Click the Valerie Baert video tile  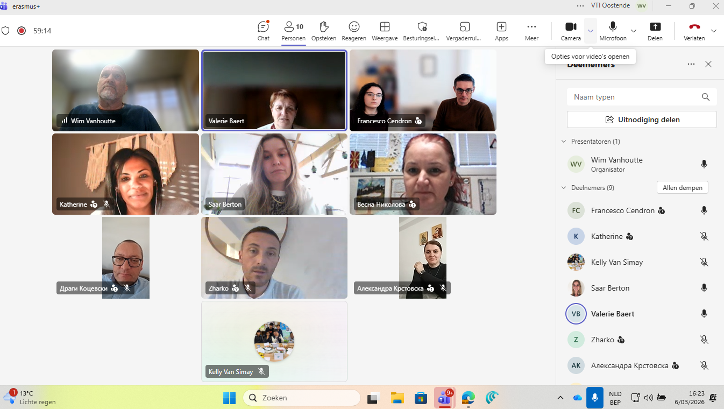[x=274, y=90]
